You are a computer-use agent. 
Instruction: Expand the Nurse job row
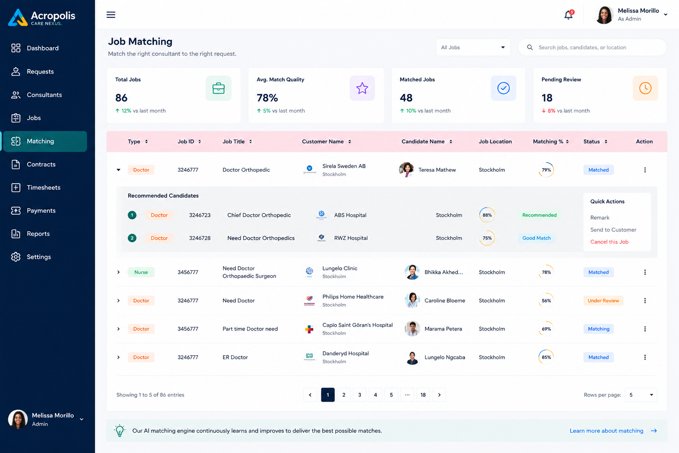coord(118,273)
